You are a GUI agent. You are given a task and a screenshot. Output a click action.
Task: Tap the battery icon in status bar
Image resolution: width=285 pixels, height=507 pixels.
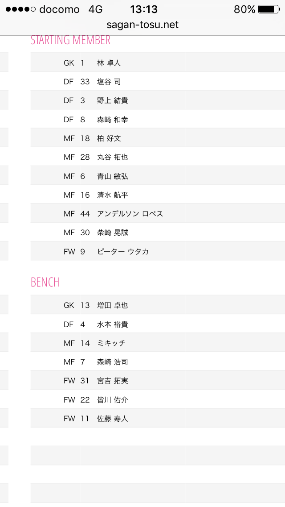[x=269, y=9]
